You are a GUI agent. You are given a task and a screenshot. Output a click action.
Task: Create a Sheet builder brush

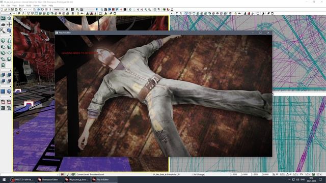[9, 53]
